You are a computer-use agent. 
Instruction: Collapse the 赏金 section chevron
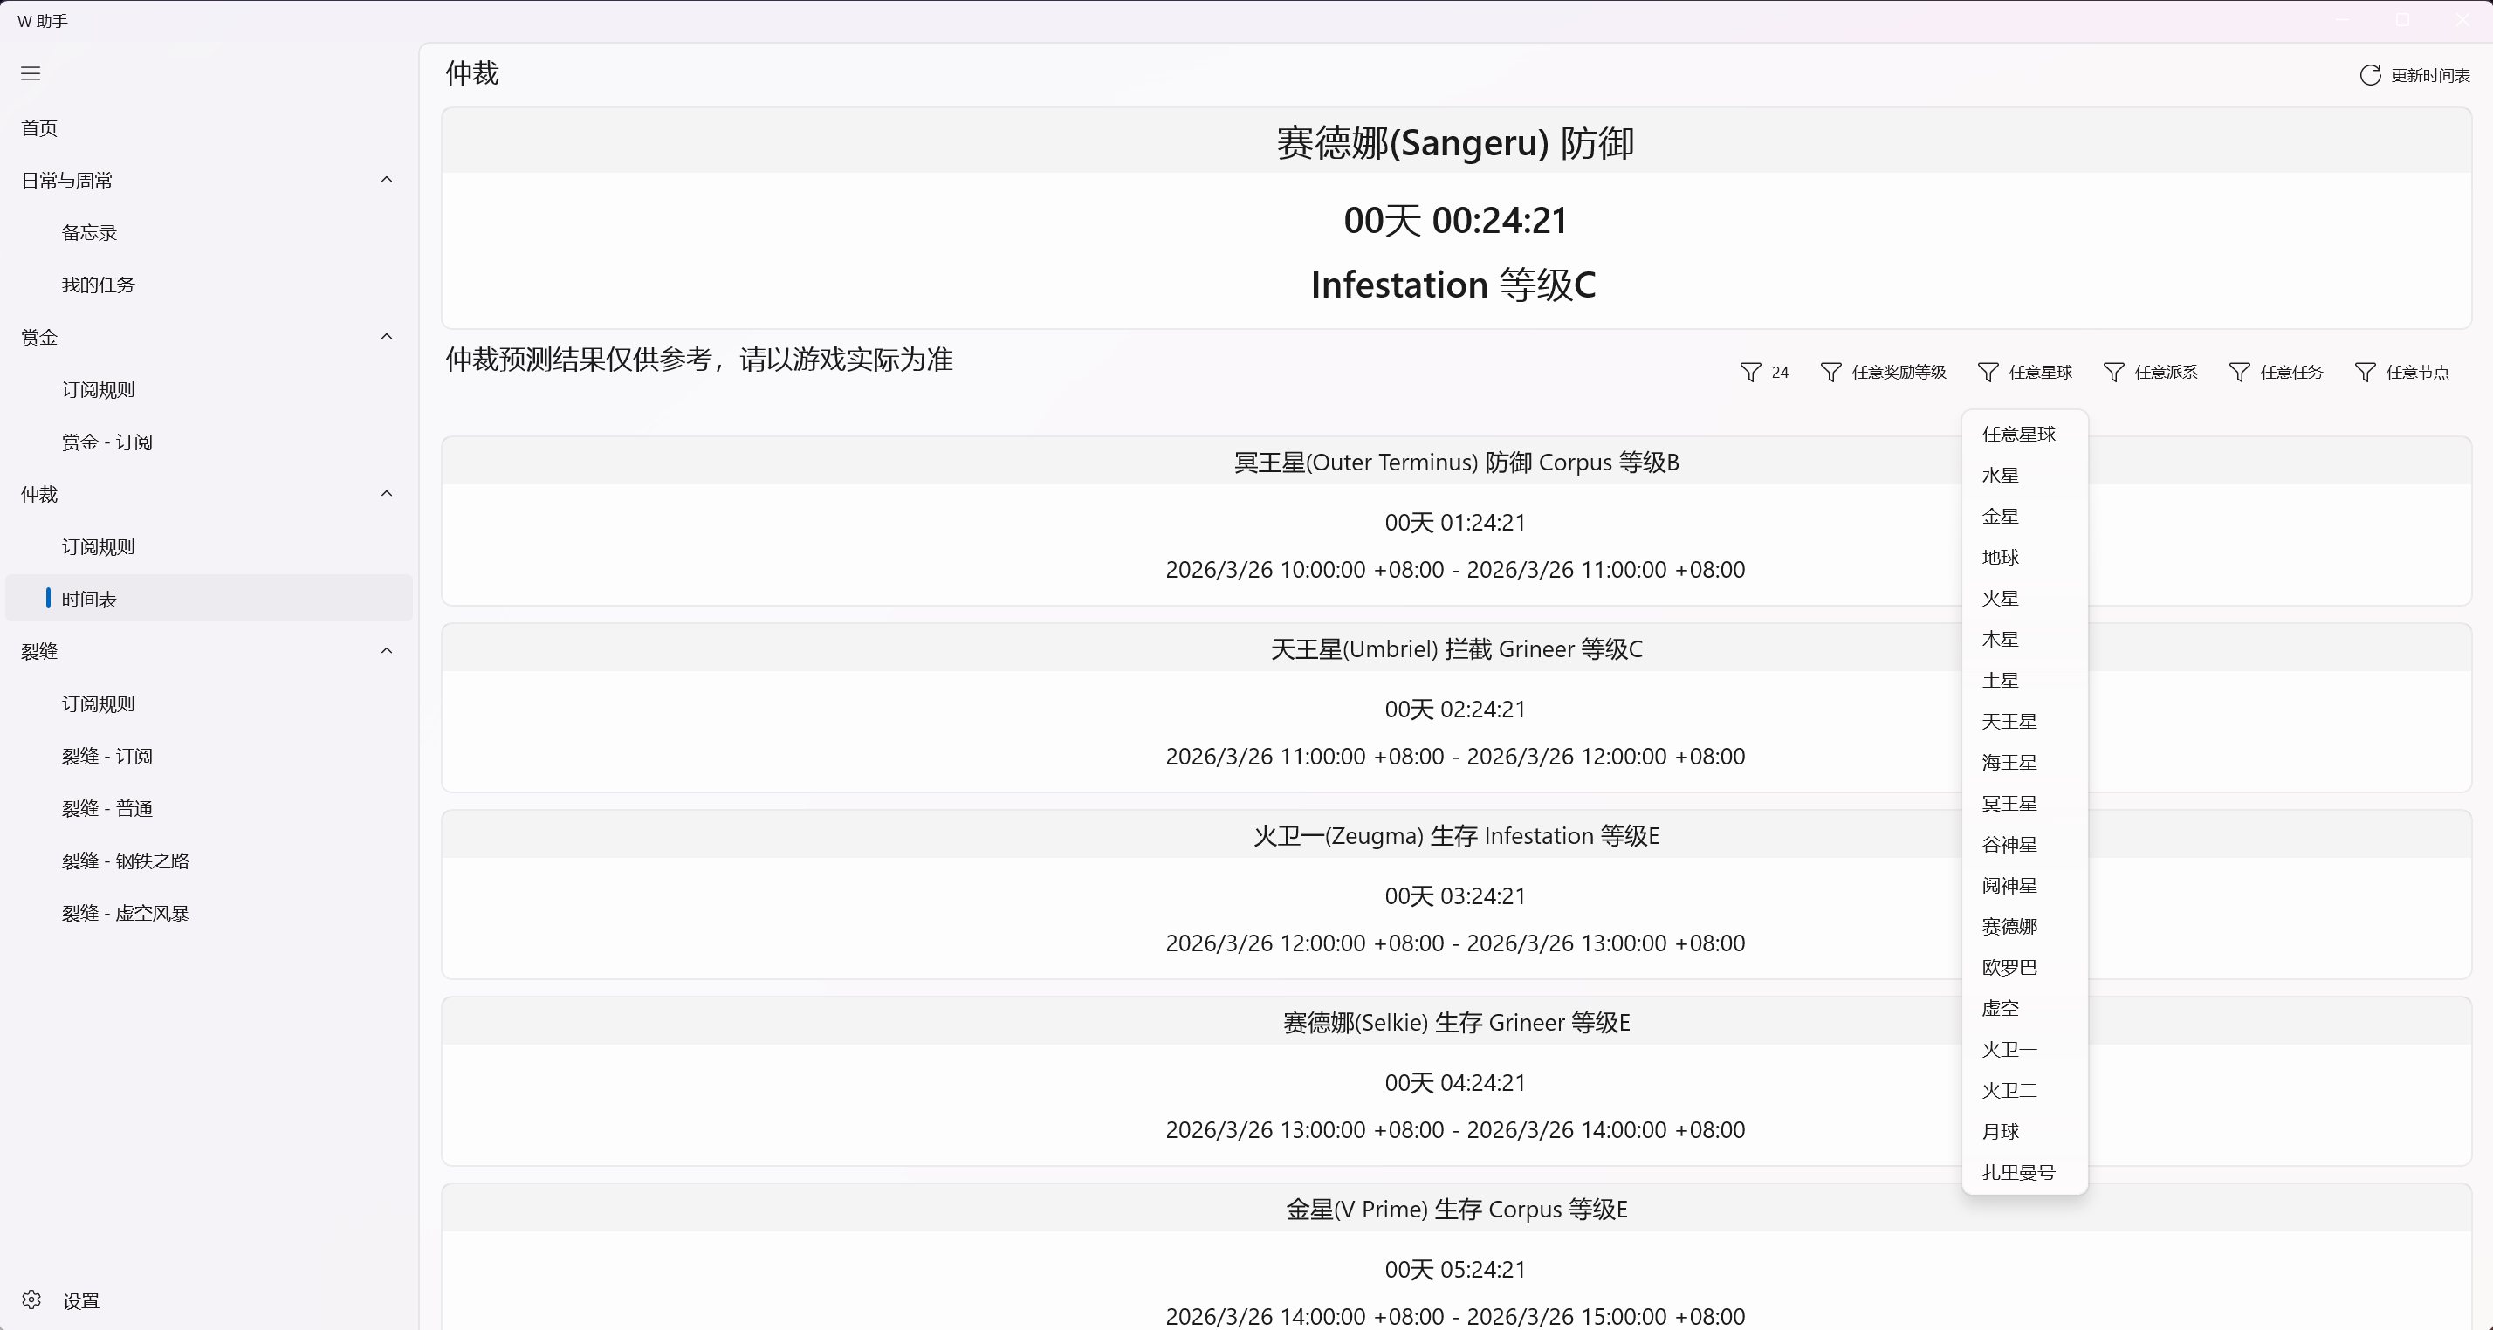tap(386, 337)
